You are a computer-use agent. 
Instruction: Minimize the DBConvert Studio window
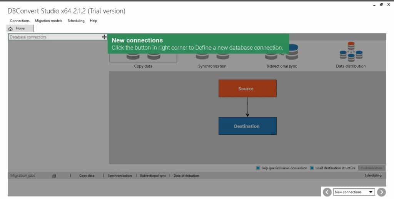pos(374,5)
